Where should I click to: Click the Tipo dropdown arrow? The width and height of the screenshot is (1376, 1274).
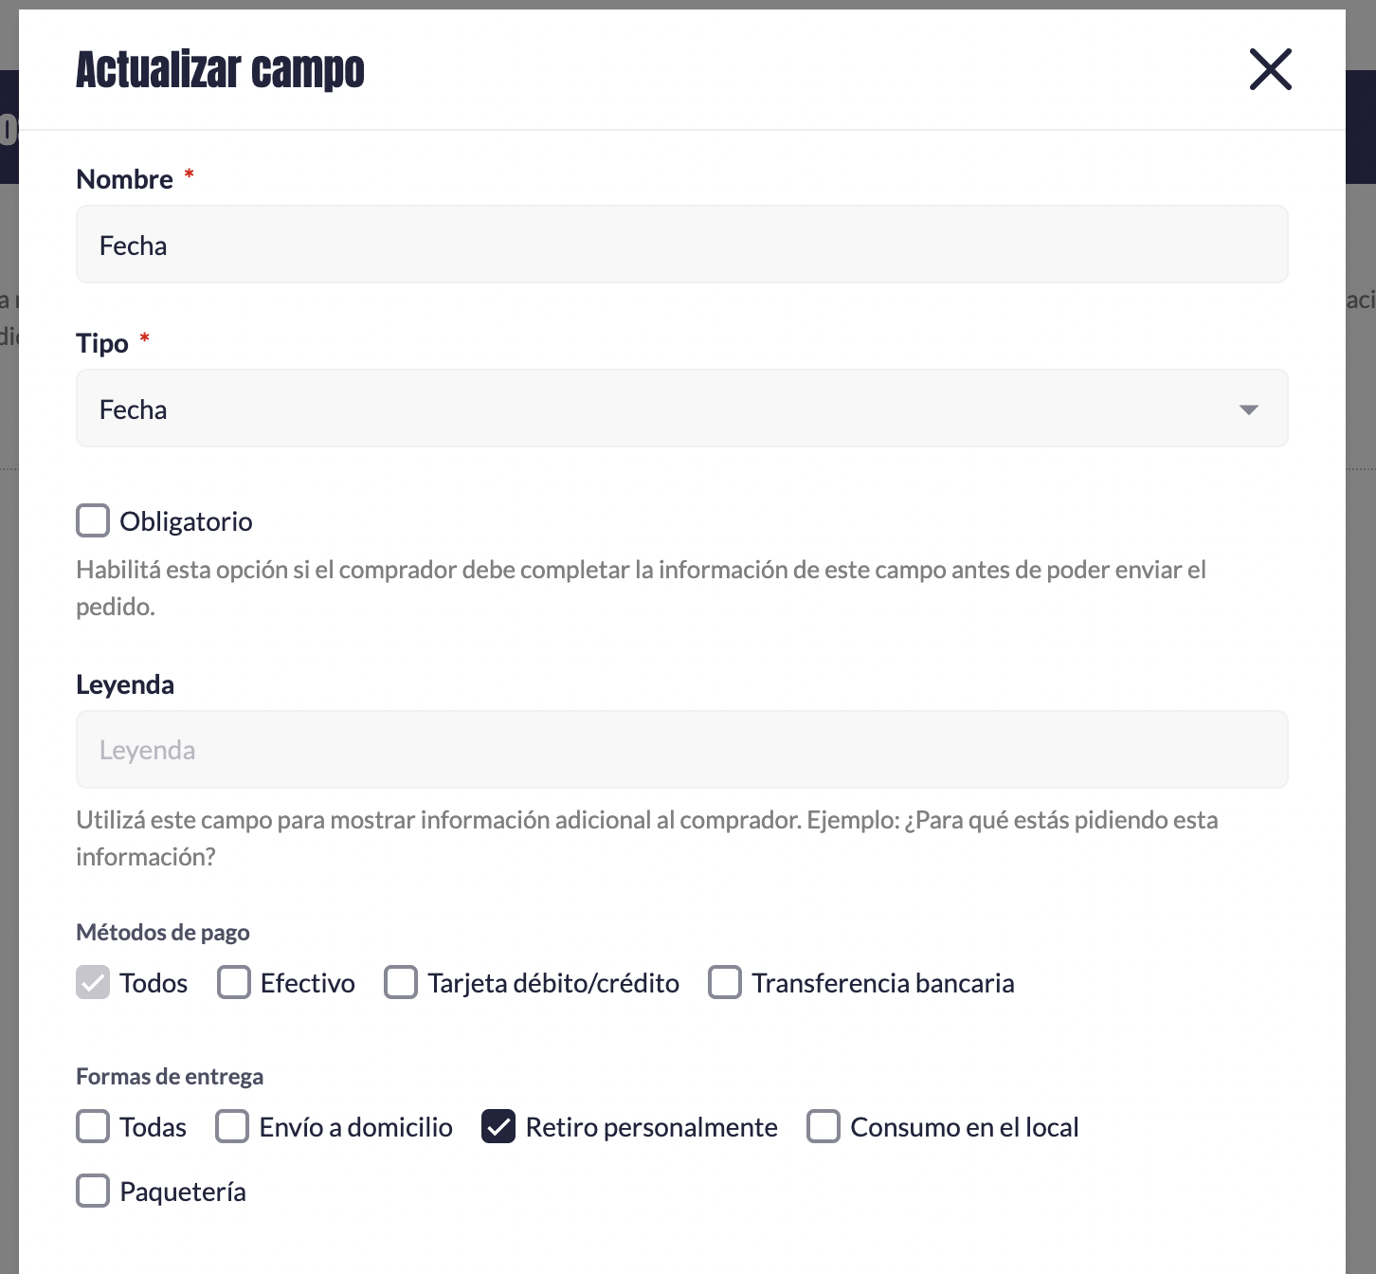click(1248, 409)
